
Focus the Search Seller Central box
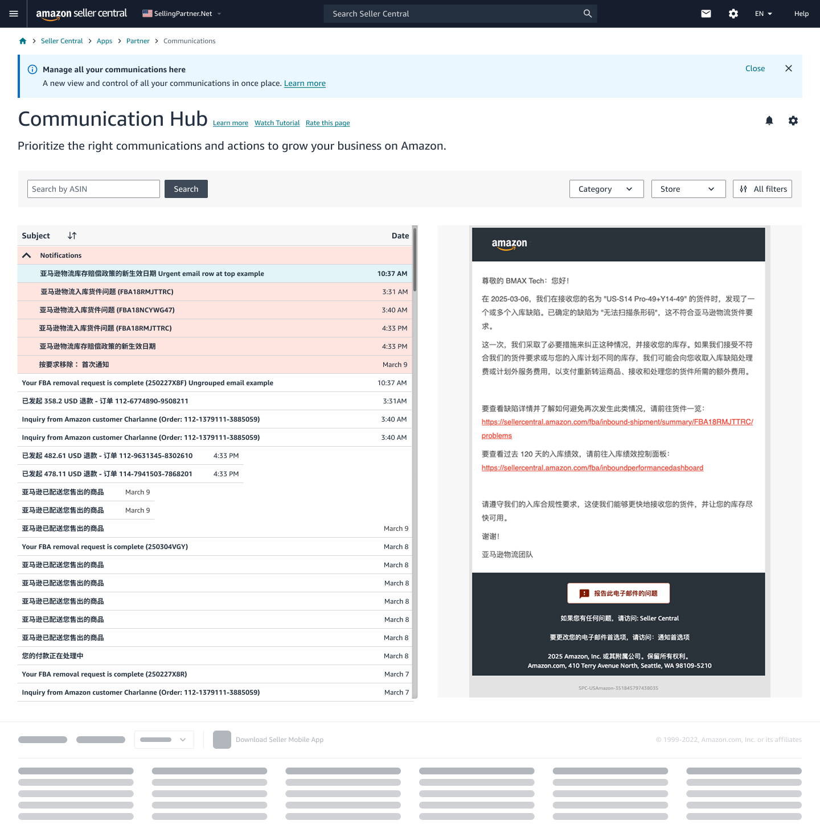coord(461,14)
